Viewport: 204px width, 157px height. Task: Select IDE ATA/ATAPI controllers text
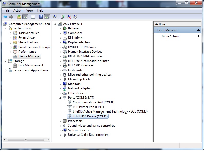coord(86,56)
